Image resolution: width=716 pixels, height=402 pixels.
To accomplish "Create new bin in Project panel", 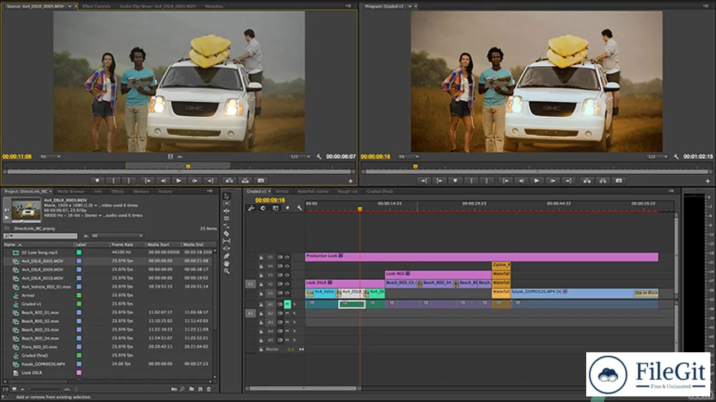I will (191, 389).
